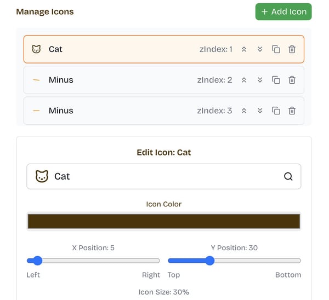The width and height of the screenshot is (329, 300).
Task: Duplicate the Cat icon layer
Action: pyautogui.click(x=276, y=49)
